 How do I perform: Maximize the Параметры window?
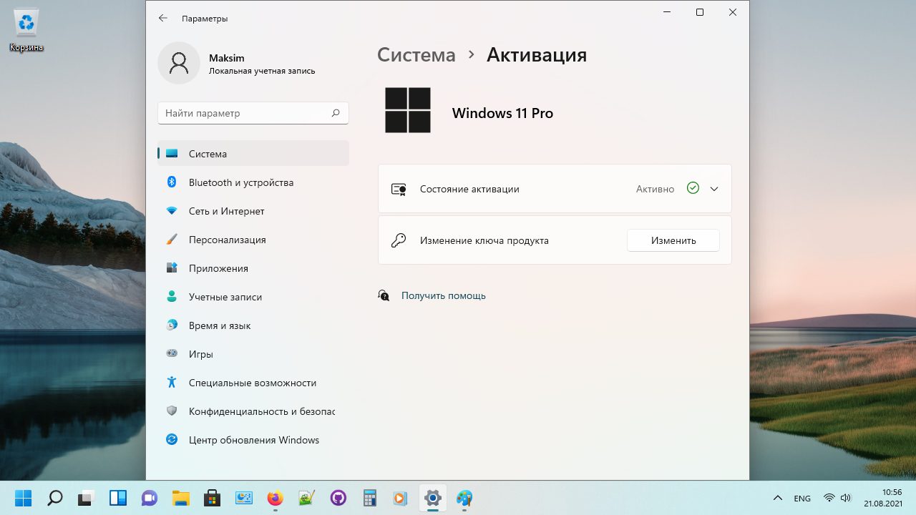(x=700, y=12)
